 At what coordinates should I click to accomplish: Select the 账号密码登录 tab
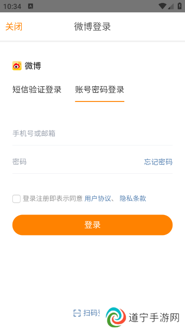(x=100, y=90)
